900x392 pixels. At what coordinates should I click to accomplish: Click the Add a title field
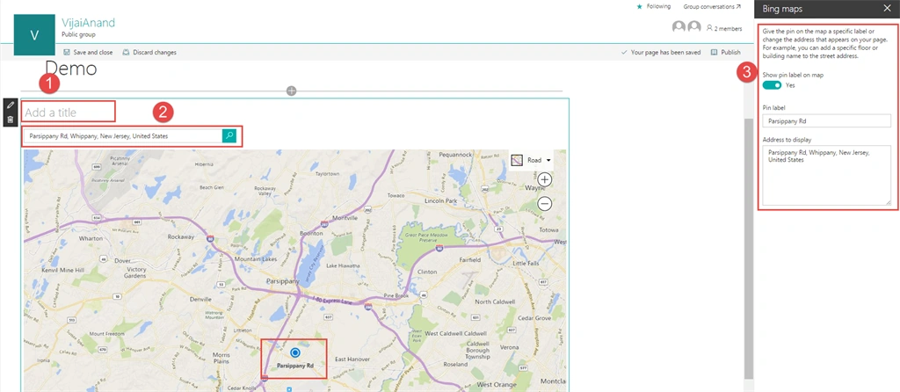click(69, 112)
